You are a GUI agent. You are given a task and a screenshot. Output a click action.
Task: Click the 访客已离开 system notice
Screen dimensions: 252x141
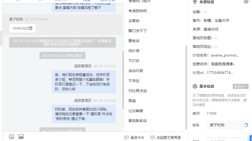[x=62, y=56]
